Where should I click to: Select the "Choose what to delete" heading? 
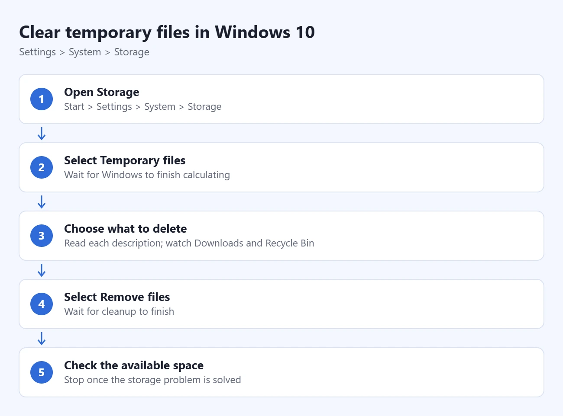click(126, 229)
